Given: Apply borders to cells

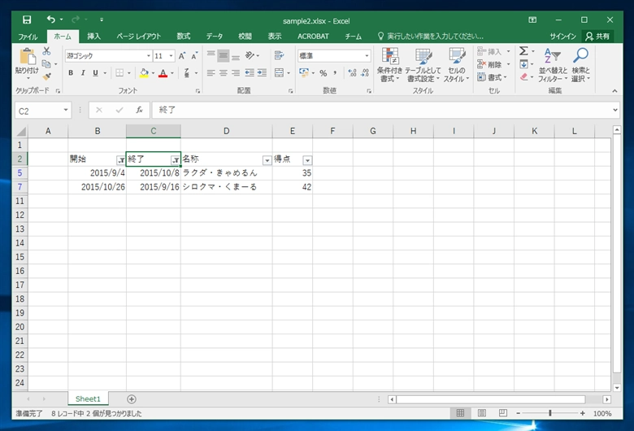Looking at the screenshot, I should coord(119,73).
